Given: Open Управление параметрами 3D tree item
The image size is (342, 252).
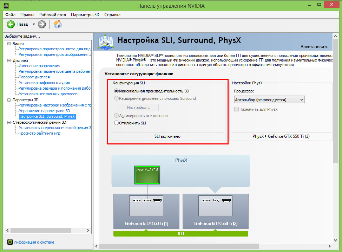Looking at the screenshot, I should pos(44,111).
